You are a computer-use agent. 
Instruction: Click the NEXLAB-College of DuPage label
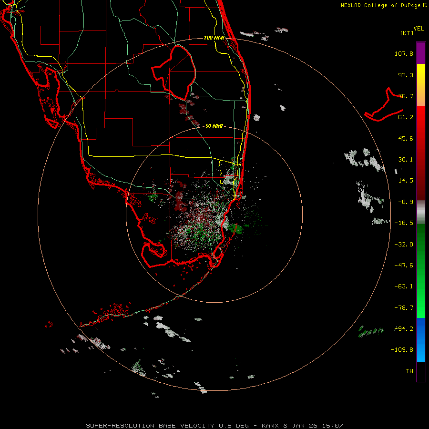pos(383,5)
